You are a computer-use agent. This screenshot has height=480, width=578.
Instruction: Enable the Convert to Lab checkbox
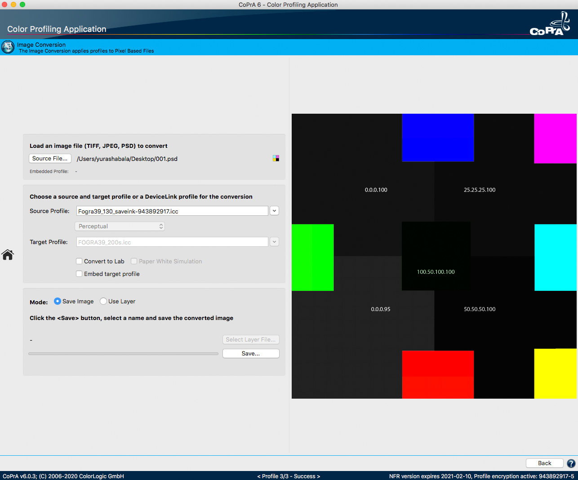79,261
